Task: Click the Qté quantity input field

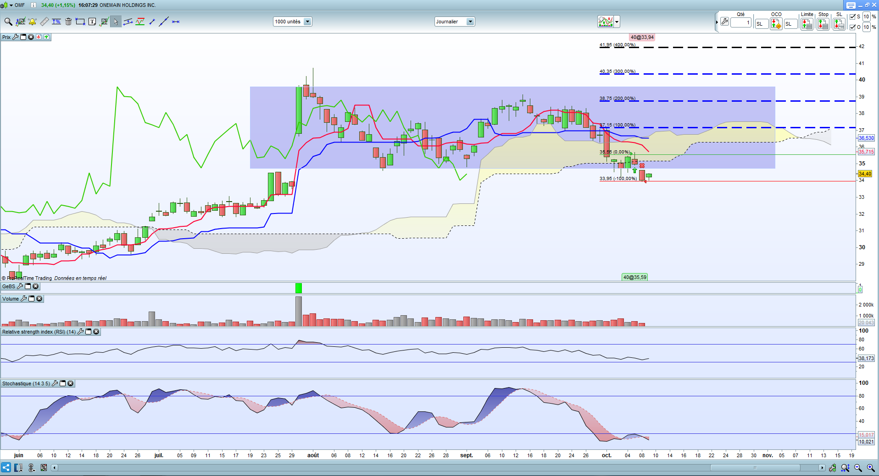Action: 740,22
